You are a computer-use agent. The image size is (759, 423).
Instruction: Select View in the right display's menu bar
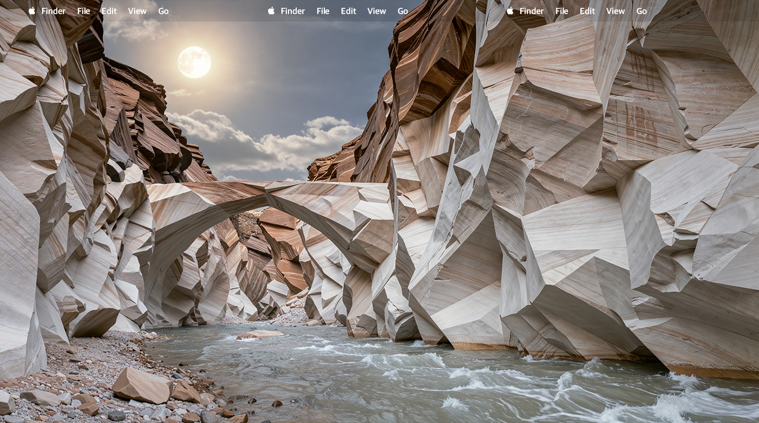click(x=616, y=11)
